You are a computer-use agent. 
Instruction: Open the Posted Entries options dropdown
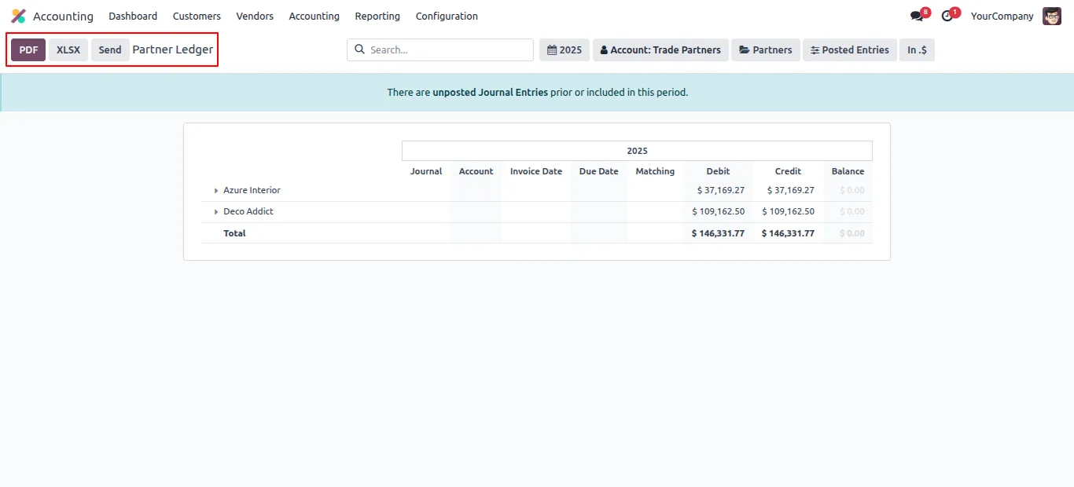pyautogui.click(x=850, y=49)
